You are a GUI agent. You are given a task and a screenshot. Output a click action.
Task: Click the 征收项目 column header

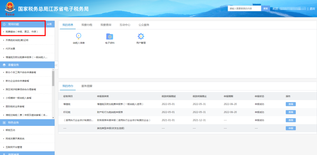68,96
